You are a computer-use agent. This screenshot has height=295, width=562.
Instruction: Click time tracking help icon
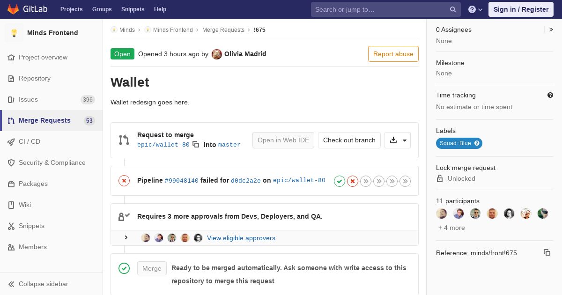tap(550, 95)
